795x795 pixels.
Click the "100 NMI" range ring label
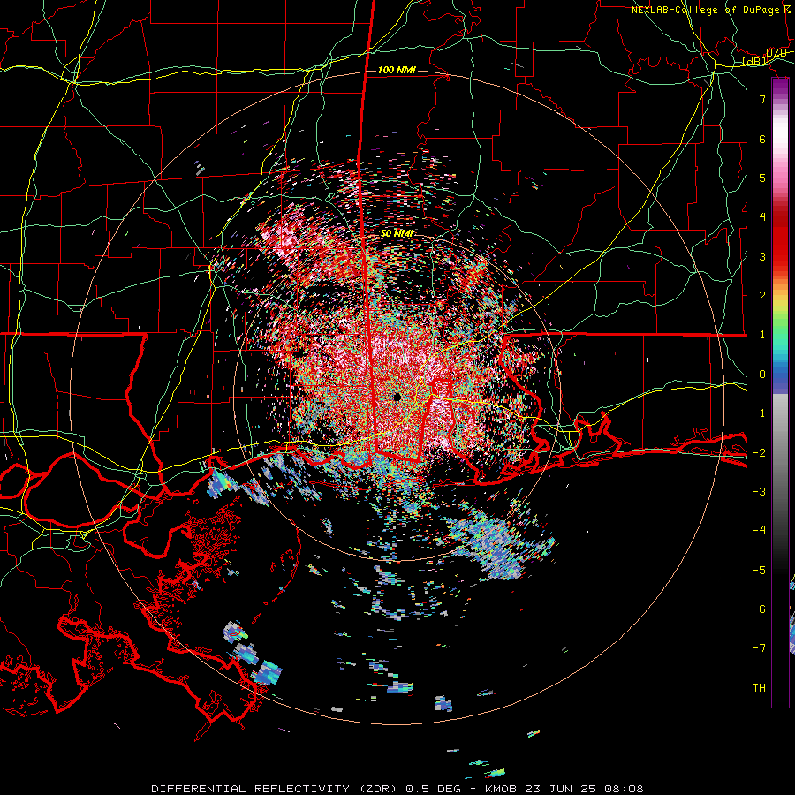(397, 70)
